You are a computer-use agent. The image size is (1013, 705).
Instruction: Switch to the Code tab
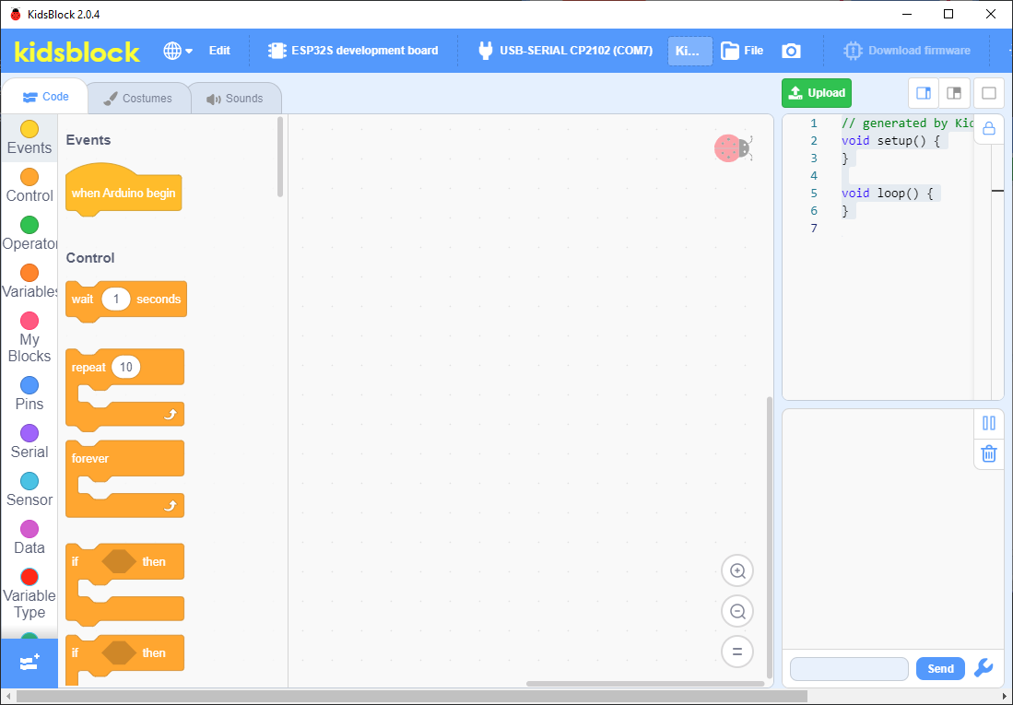45,97
